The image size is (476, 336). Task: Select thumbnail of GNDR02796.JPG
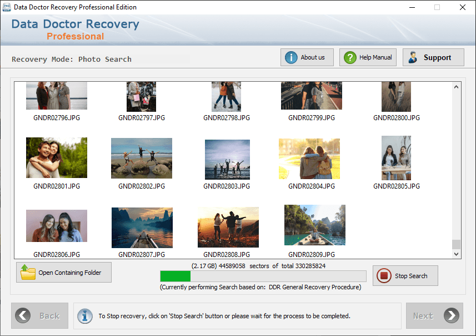pos(57,96)
